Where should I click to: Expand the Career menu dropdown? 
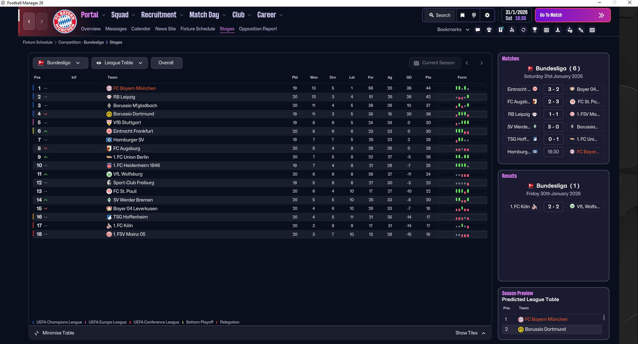tap(281, 15)
